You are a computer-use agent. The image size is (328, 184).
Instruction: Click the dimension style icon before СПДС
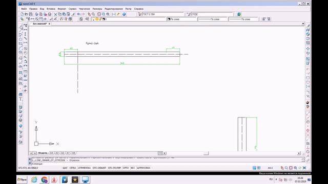coord(189,14)
